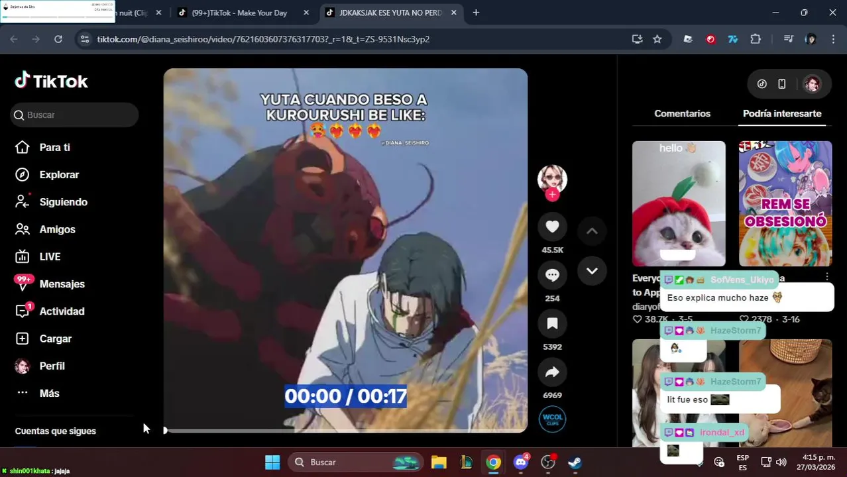Viewport: 847px width, 477px height.
Task: Go to the TikTok logo home
Action: pos(51,81)
